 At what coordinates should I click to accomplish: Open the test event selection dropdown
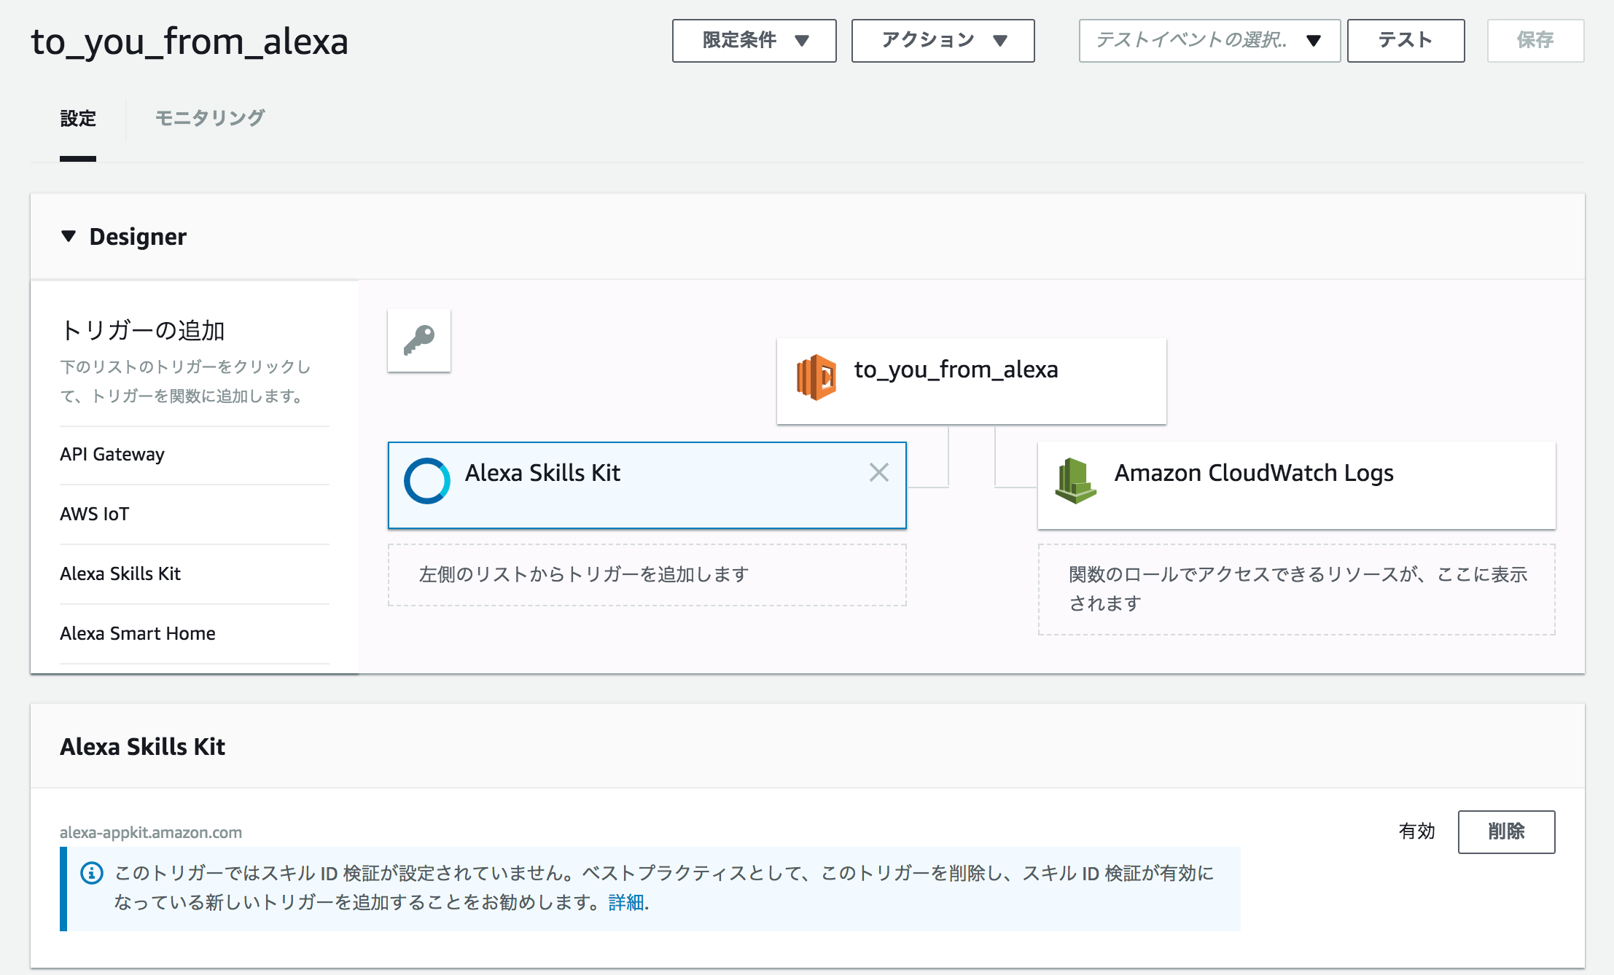coord(1209,41)
